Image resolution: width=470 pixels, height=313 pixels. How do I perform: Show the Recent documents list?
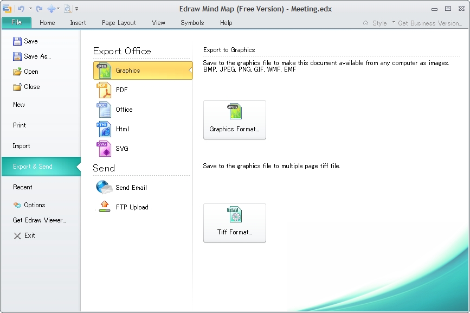click(x=22, y=187)
